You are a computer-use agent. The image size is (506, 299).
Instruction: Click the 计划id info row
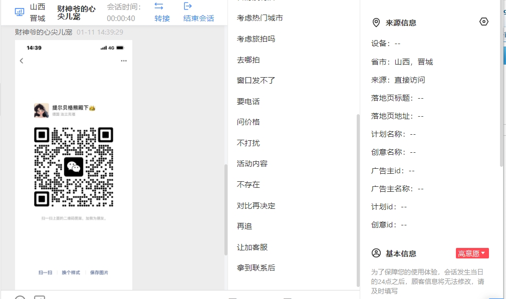[389, 207]
